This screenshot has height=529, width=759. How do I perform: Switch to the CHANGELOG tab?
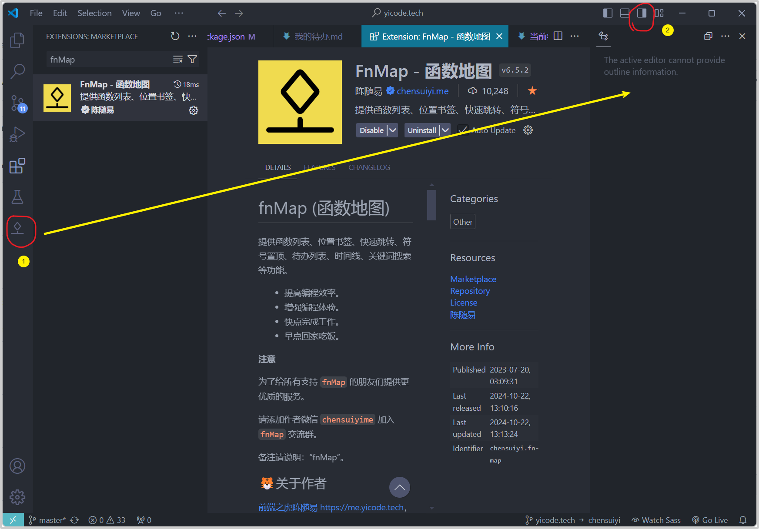369,167
